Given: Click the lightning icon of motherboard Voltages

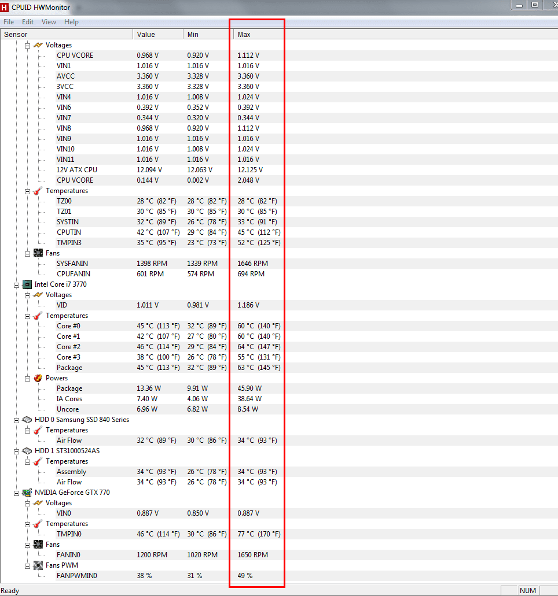Looking at the screenshot, I should 38,45.
